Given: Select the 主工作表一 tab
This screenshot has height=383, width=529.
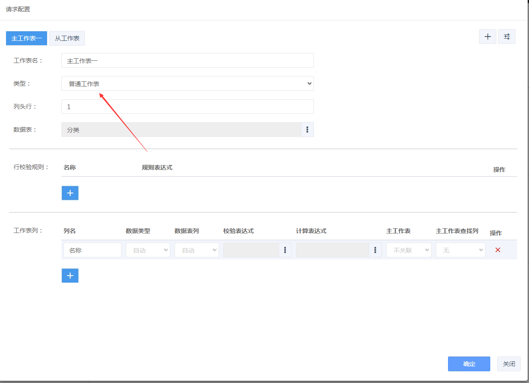Looking at the screenshot, I should coord(27,38).
